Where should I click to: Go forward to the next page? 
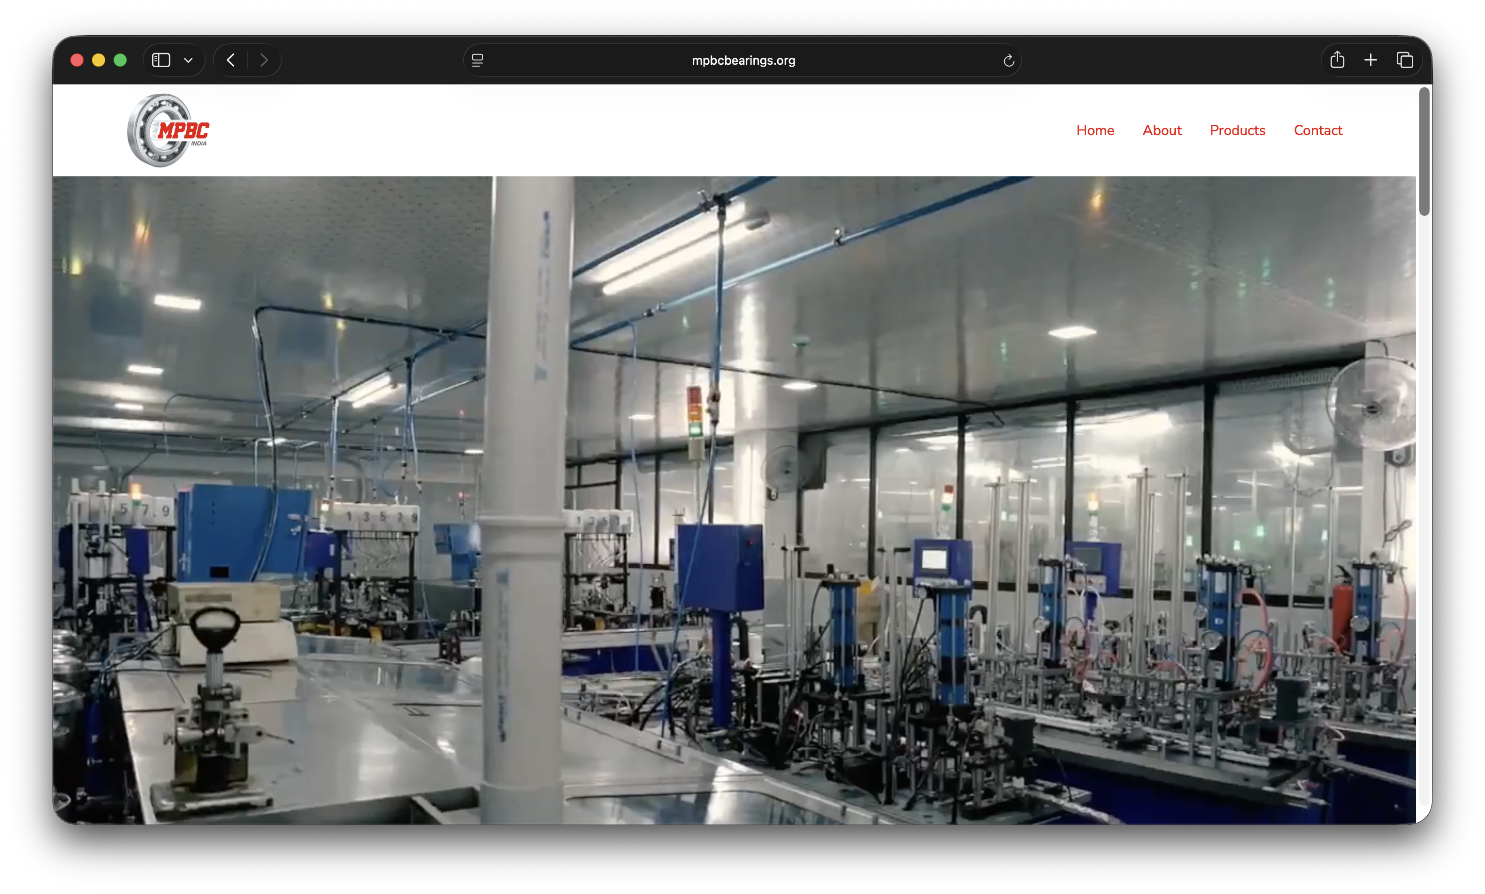pos(264,60)
